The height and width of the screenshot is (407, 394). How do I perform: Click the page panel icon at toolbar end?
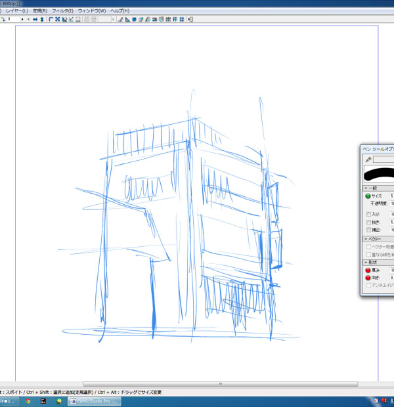[190, 19]
